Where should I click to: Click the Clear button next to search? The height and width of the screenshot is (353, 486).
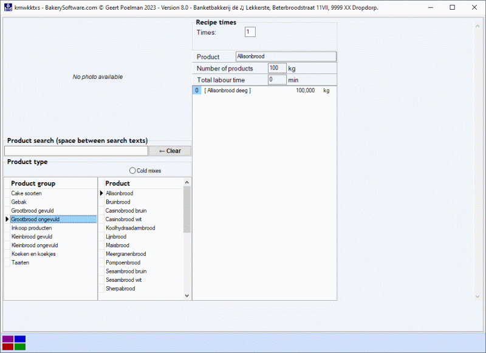point(170,151)
